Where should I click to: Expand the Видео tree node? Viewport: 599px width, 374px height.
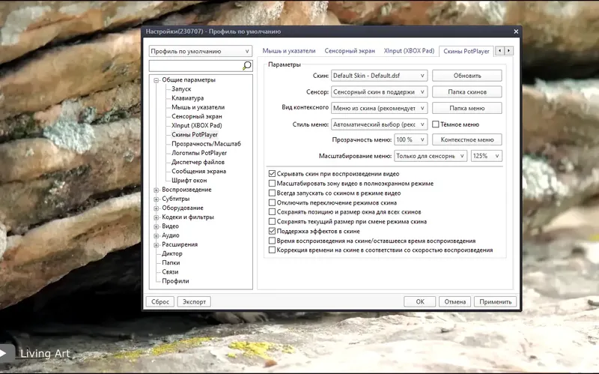156,226
